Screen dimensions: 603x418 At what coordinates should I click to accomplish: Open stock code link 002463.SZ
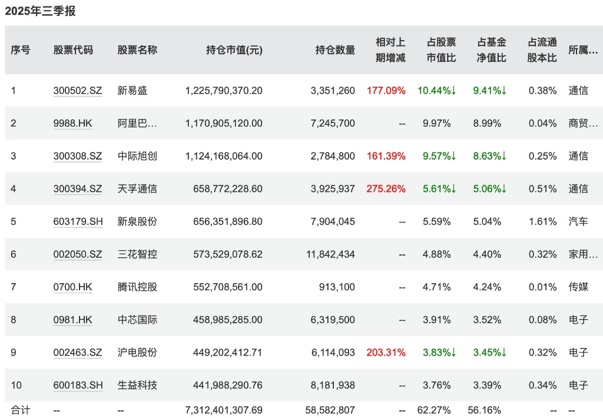tap(78, 352)
